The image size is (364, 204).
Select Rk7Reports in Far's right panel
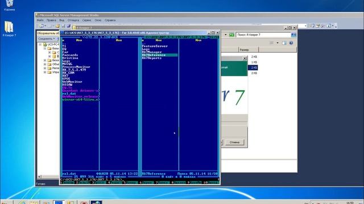coord(152,58)
